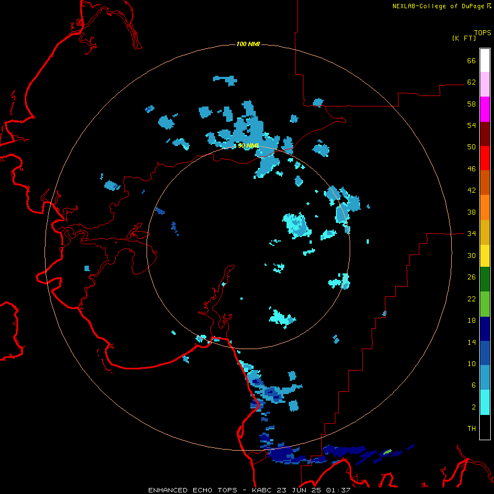
Task: Select the gold swatch on the color scale
Action: (x=485, y=232)
